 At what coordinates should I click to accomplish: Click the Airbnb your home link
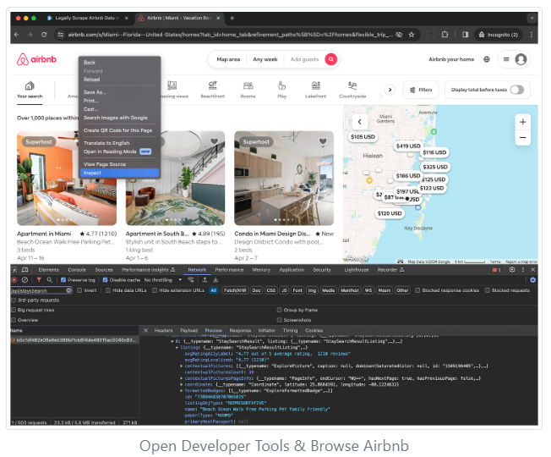tap(451, 59)
